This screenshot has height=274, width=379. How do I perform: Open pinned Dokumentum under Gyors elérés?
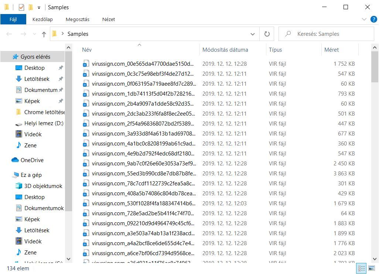41,90
